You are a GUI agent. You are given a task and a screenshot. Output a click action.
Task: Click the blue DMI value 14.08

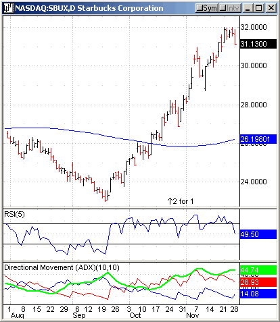[x=258, y=294]
